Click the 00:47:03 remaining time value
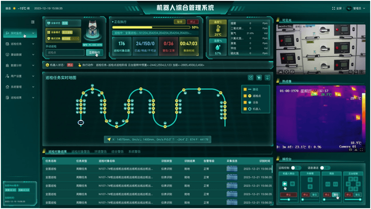Screen dimensions: 371x209 point(189,44)
